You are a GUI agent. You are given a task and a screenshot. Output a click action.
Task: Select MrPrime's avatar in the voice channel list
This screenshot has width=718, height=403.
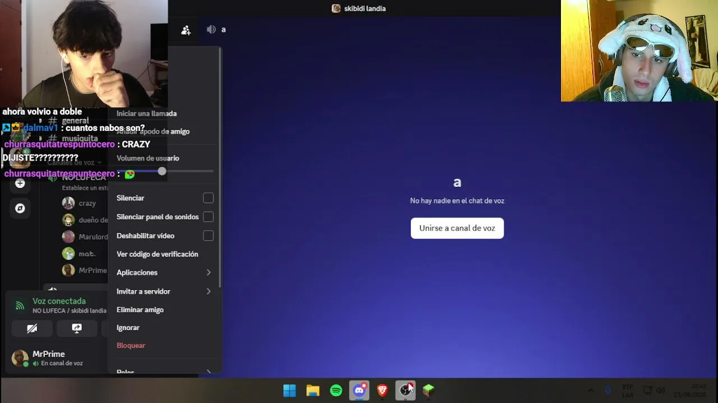click(x=68, y=270)
